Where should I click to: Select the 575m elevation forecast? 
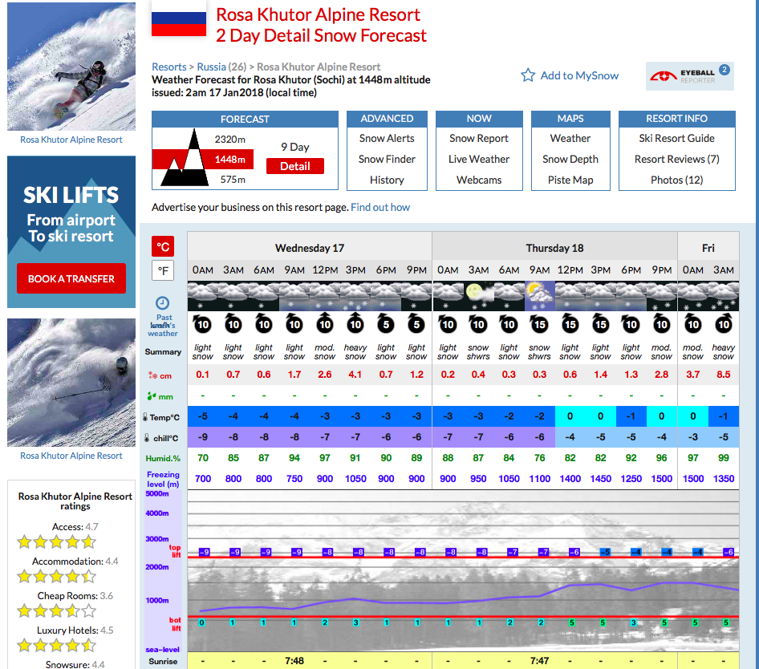pos(233,180)
